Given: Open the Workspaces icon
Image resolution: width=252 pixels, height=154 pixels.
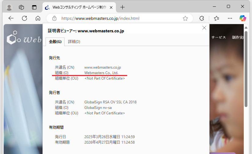Looking at the screenshot, I should click(x=21, y=7).
